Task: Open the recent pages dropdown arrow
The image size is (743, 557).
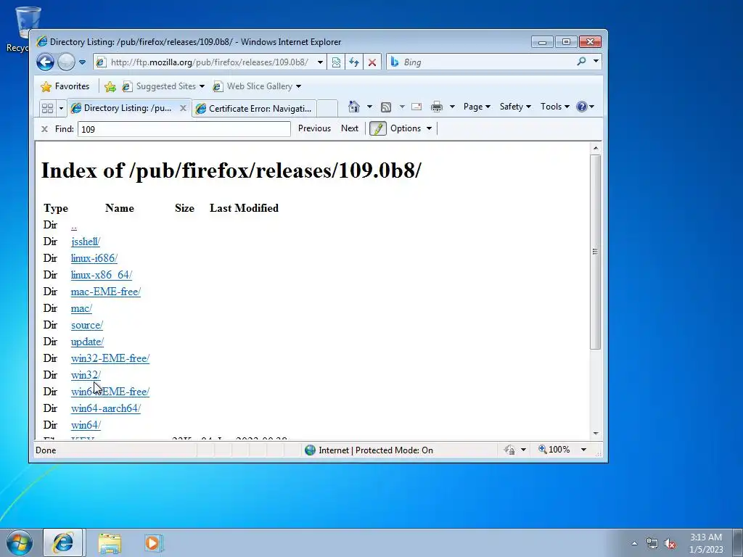Action: coord(82,62)
